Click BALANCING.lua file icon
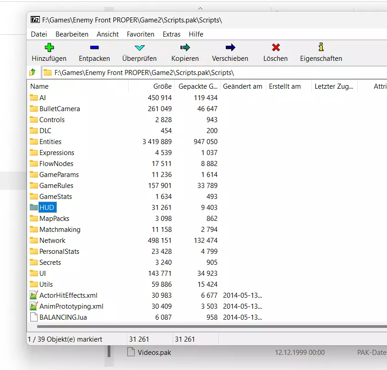The height and width of the screenshot is (370, 387). 34,317
